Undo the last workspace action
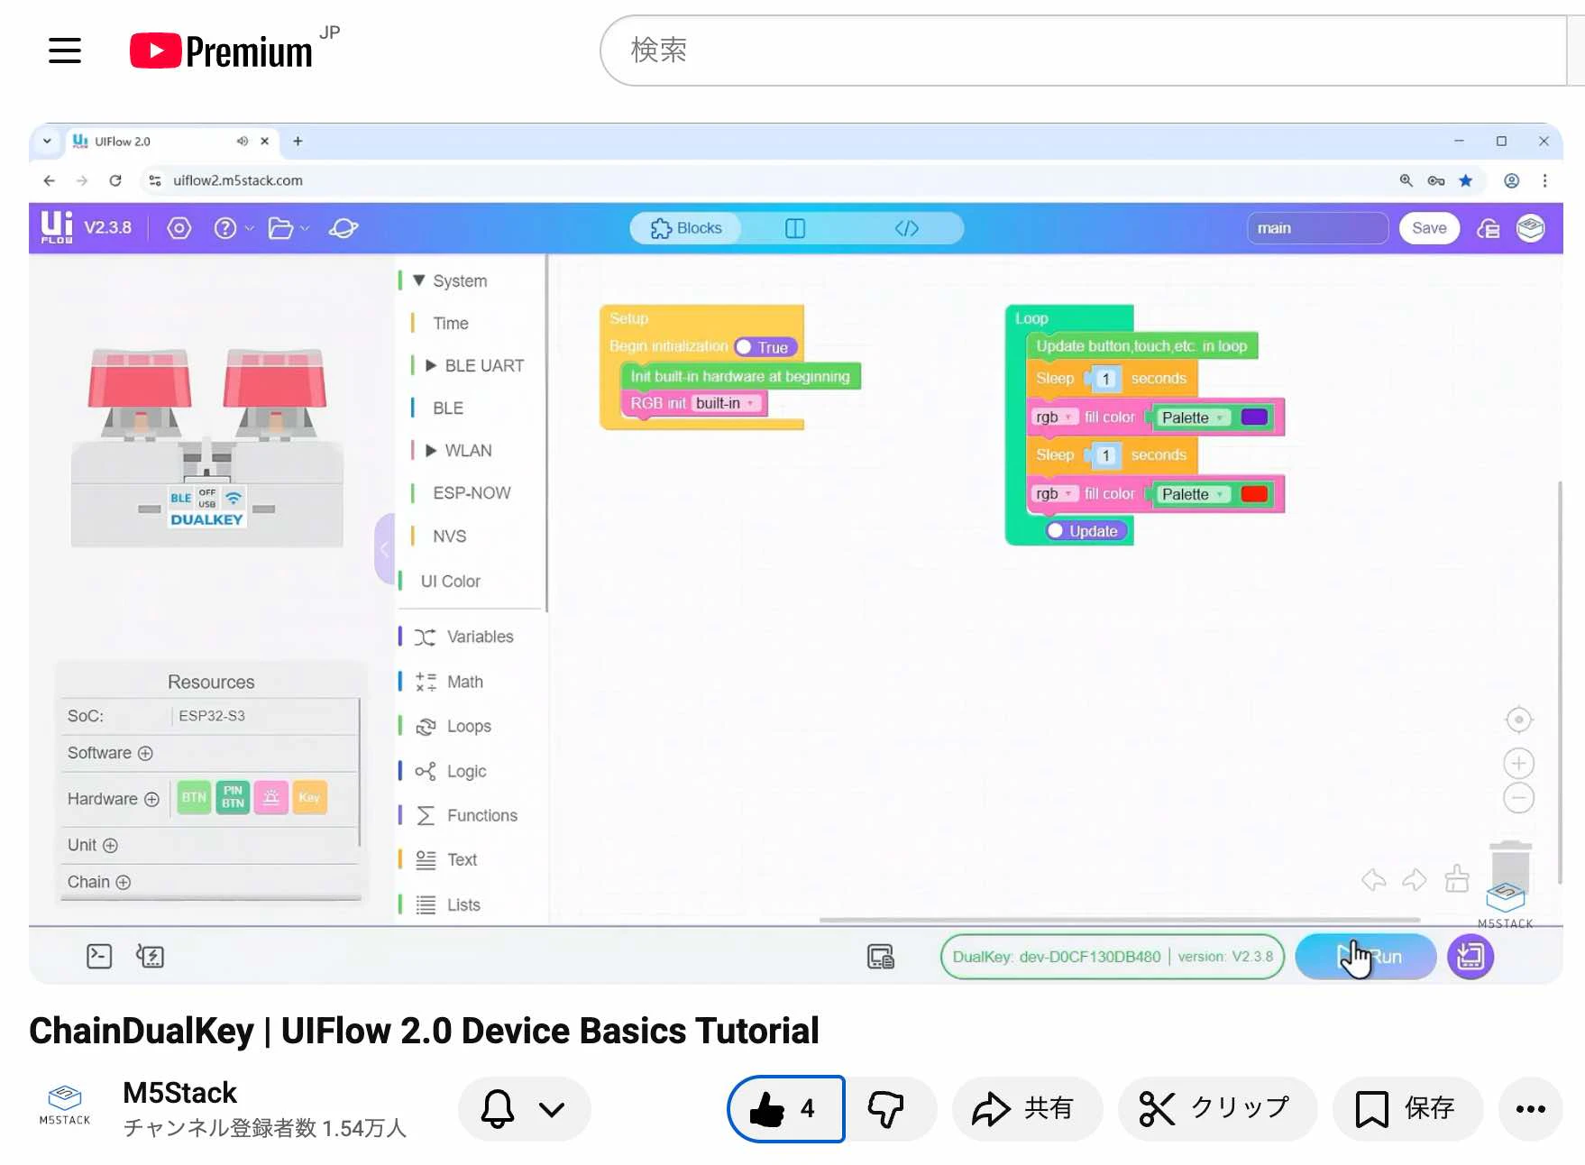This screenshot has width=1585, height=1165. point(1374,879)
